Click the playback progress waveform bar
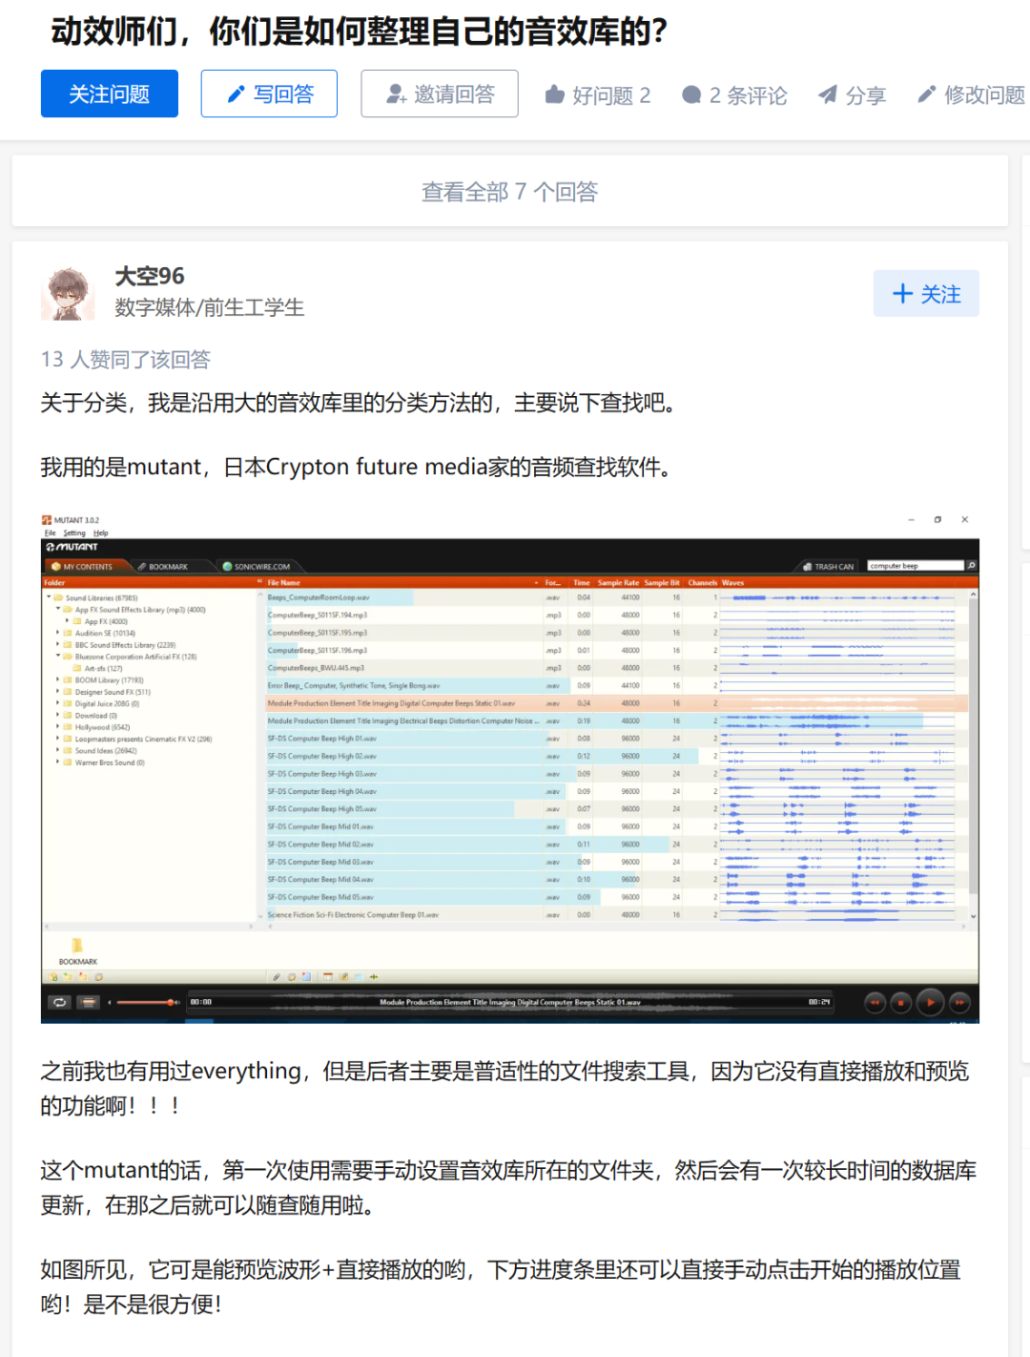Screen dimensions: 1030x1357 pos(510,1002)
